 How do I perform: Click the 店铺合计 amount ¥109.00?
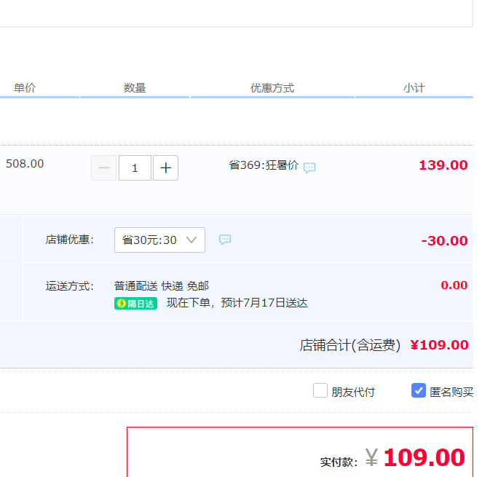point(439,345)
